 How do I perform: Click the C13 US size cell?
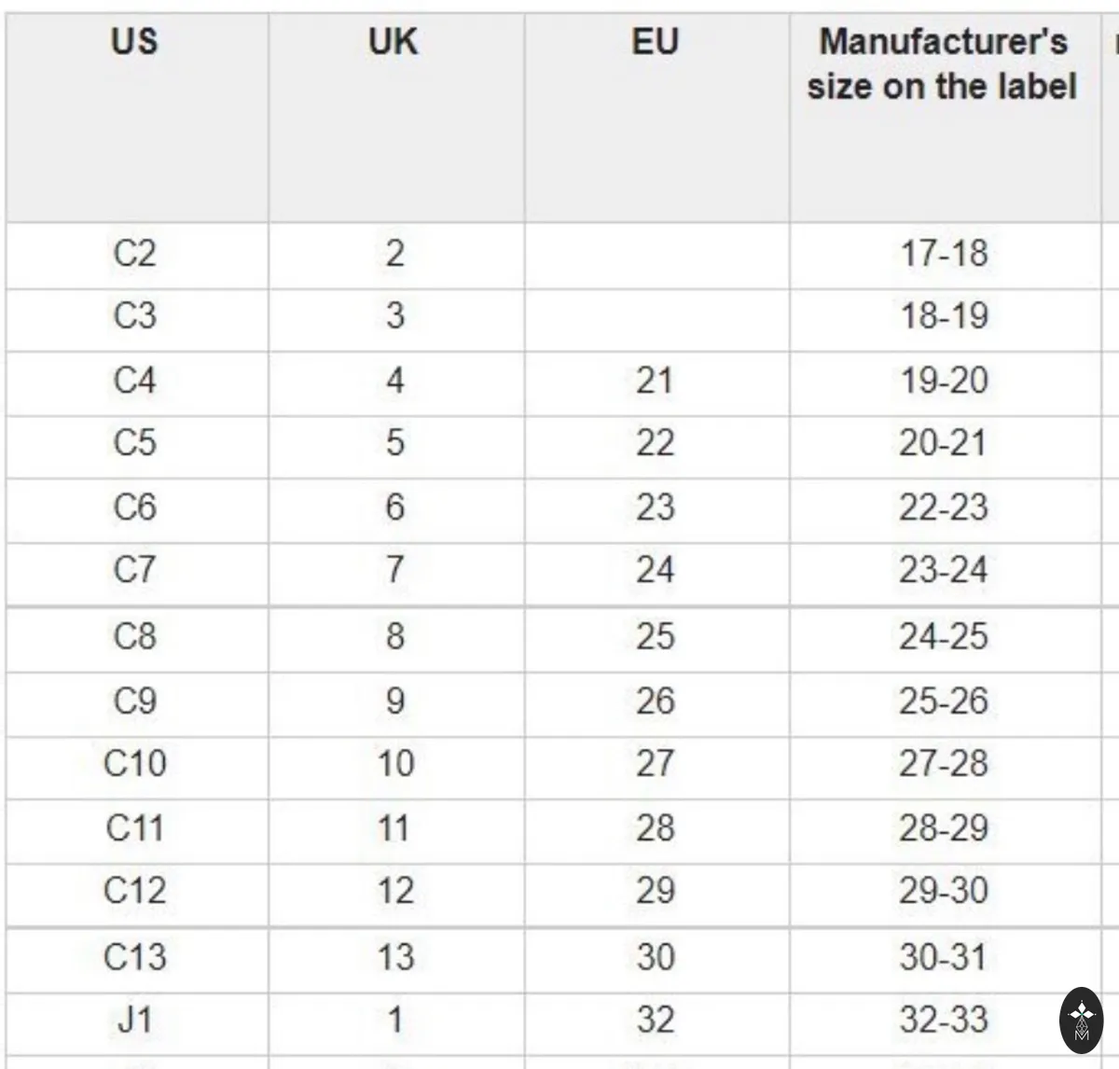[x=136, y=960]
